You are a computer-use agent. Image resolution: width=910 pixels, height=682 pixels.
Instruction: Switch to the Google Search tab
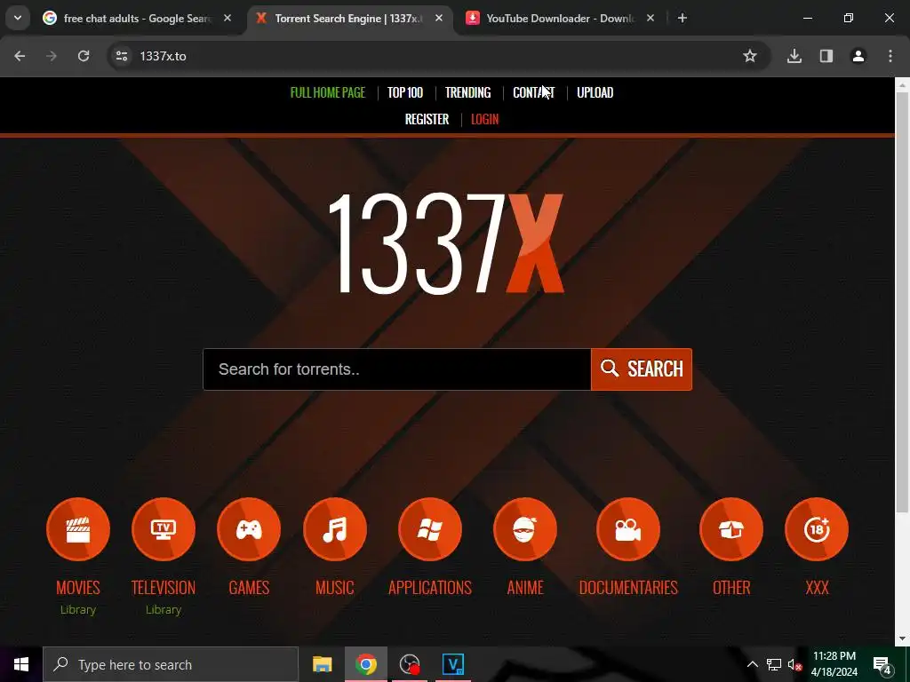pyautogui.click(x=138, y=18)
